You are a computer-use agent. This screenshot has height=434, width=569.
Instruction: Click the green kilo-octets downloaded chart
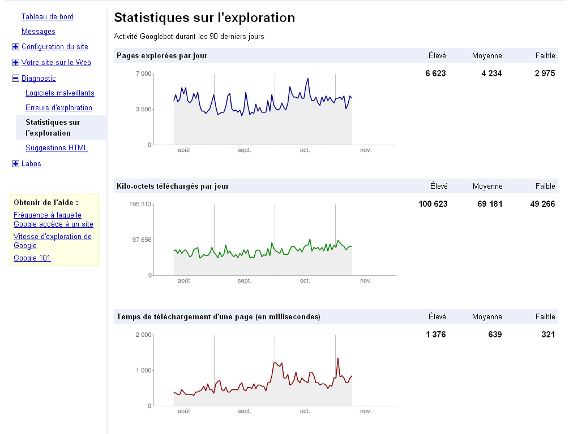tap(263, 249)
